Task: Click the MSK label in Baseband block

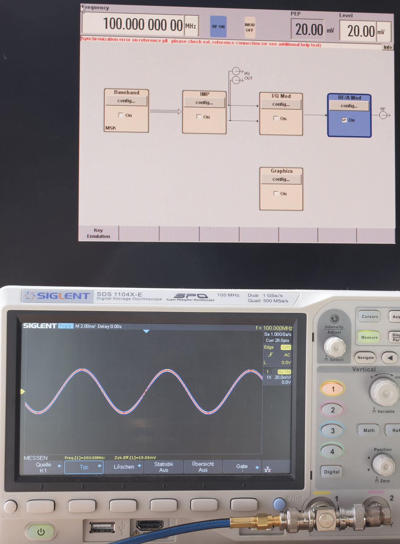Action: tap(111, 128)
